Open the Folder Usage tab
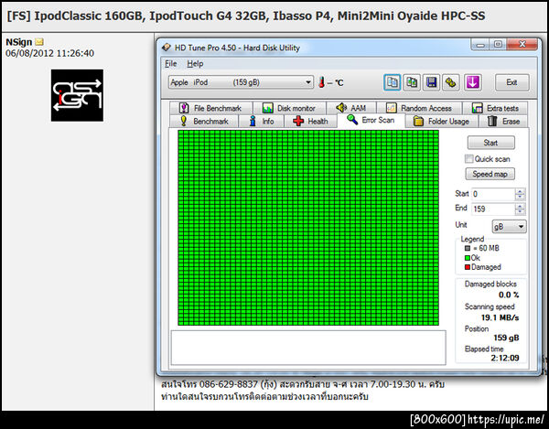The height and width of the screenshot is (429, 549). [x=441, y=121]
